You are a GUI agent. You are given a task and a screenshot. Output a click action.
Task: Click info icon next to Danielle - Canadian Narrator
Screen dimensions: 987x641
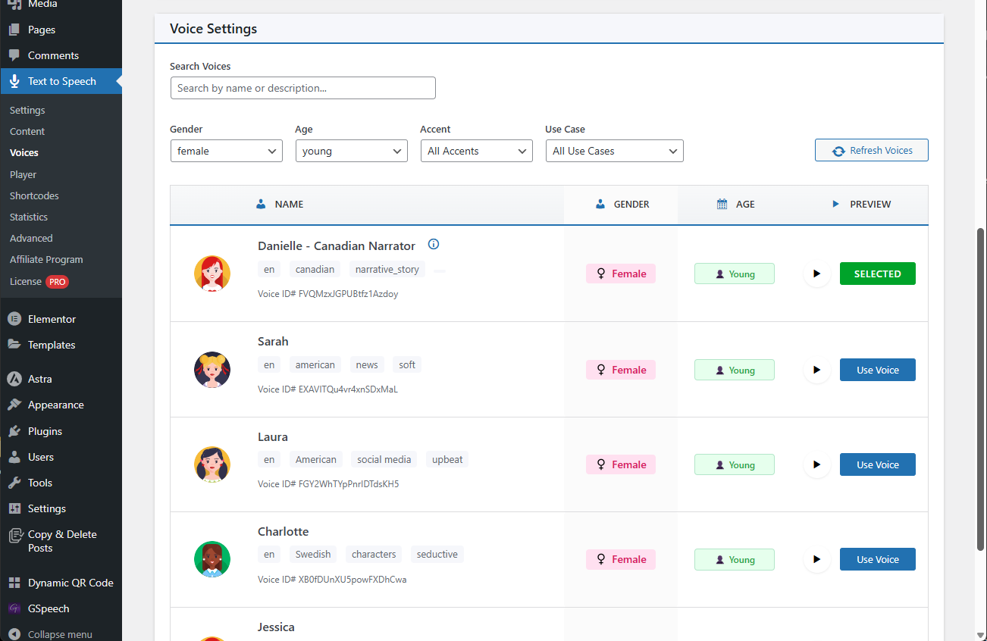[434, 244]
